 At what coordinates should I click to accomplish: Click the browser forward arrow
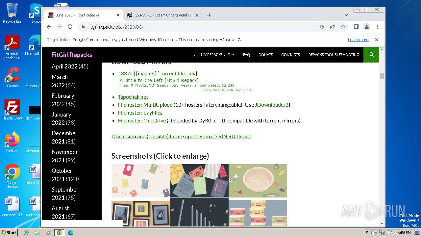(60, 27)
